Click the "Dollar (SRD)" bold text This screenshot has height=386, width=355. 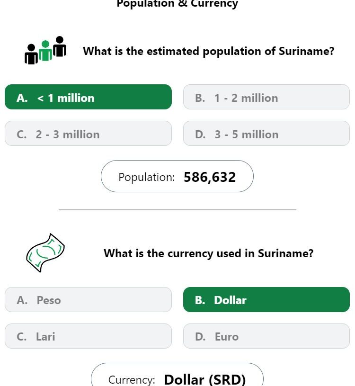coord(205,379)
